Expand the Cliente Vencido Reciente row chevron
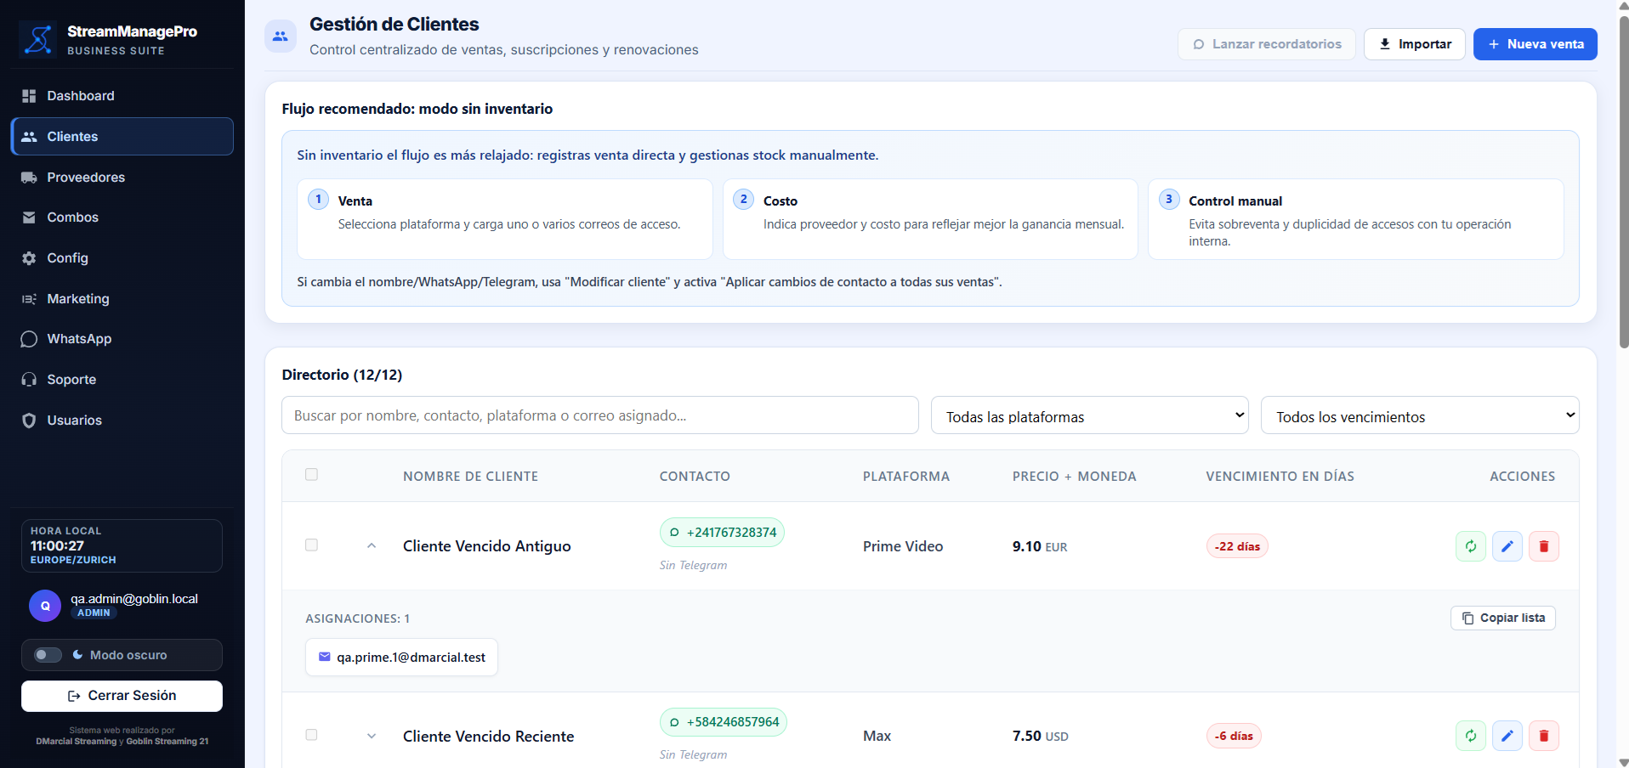Image resolution: width=1629 pixels, height=768 pixels. 372,736
